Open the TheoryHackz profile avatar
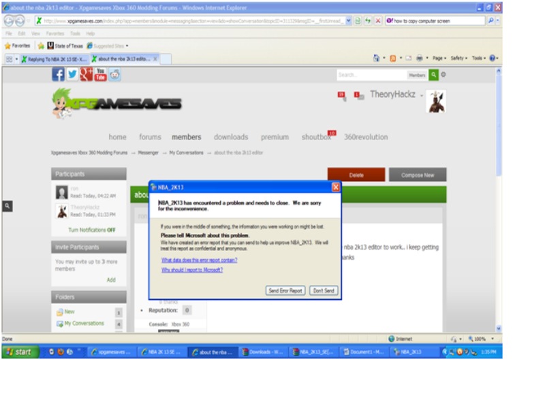 click(x=436, y=101)
